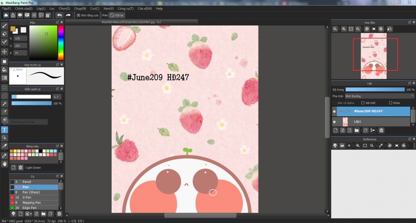The image size is (416, 223).
Task: Undock the Màu color panel
Action: (57, 22)
